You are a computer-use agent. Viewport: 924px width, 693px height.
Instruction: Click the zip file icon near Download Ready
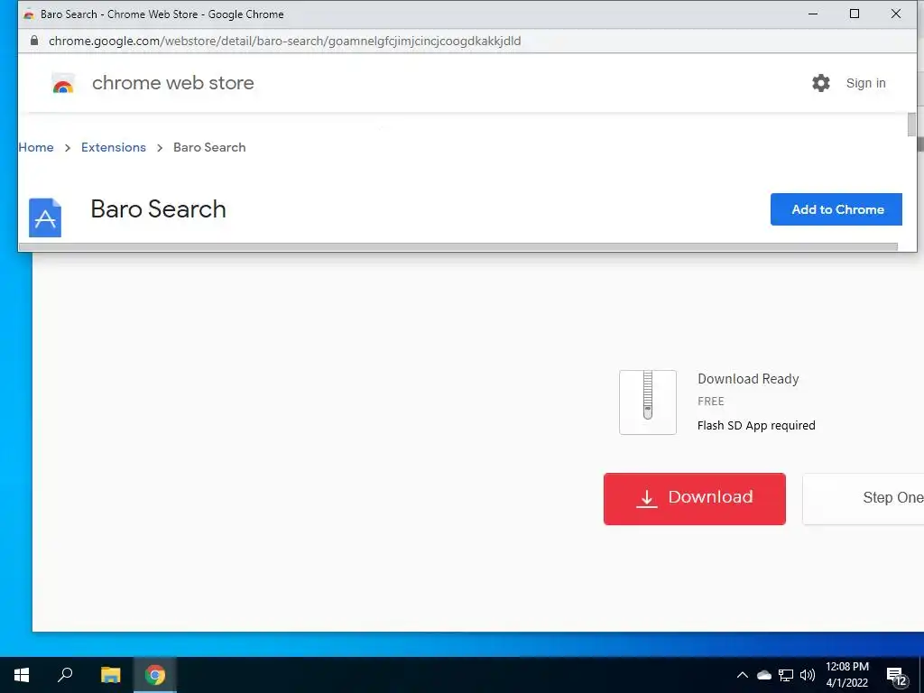click(x=648, y=402)
